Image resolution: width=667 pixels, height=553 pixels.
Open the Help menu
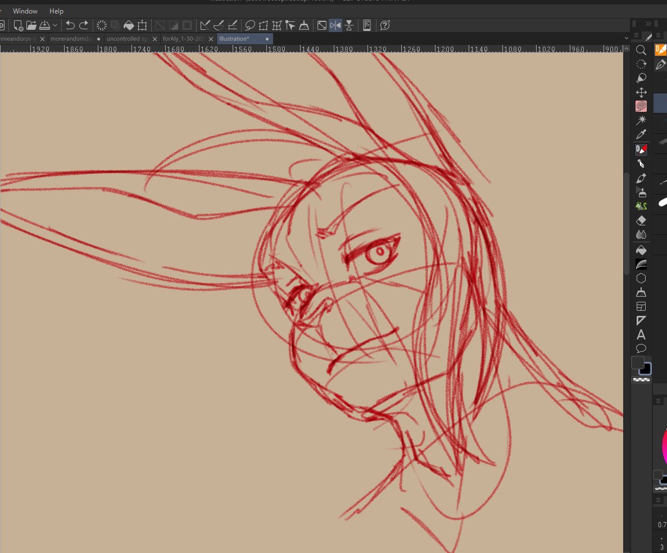coord(56,11)
